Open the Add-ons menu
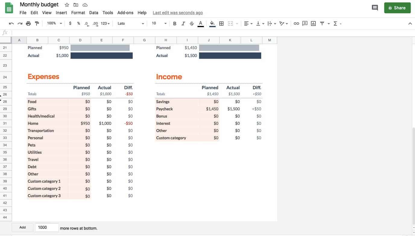 pyautogui.click(x=125, y=13)
